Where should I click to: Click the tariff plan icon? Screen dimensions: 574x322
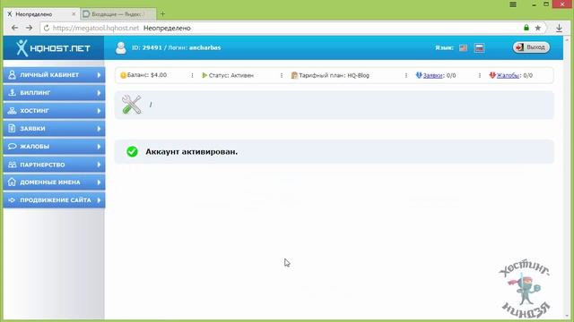tap(294, 75)
